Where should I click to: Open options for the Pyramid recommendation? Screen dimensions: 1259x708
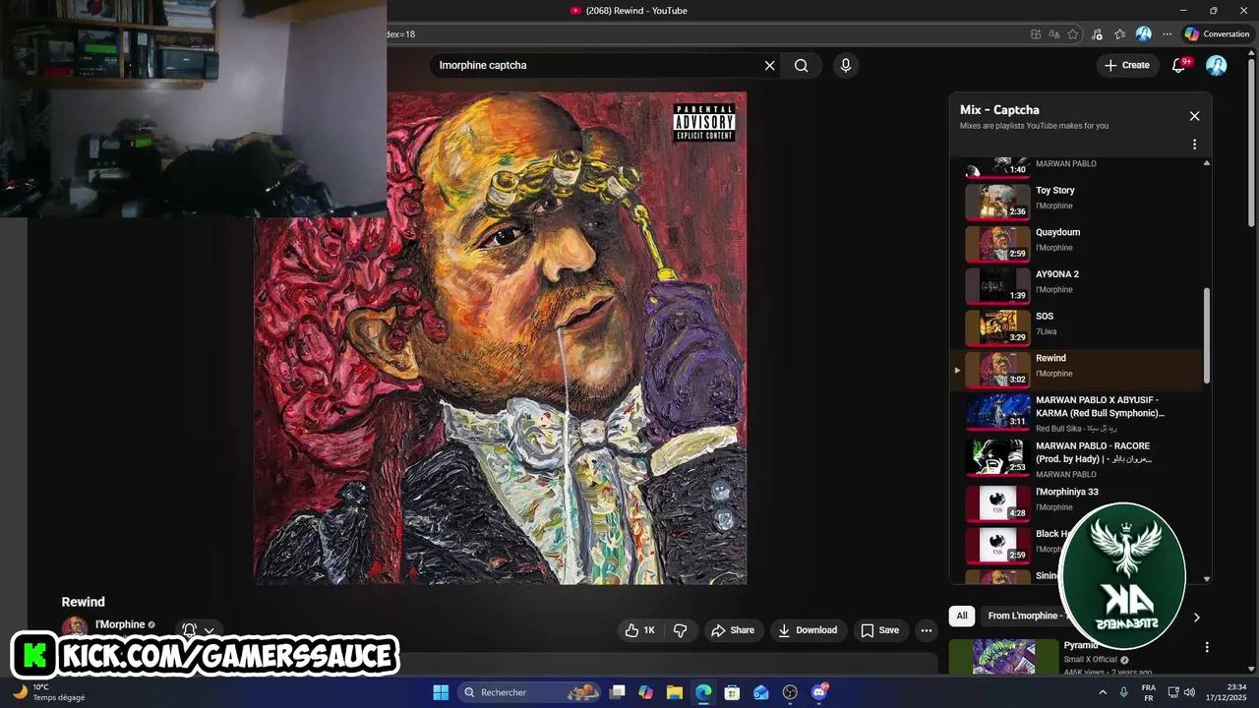[1207, 647]
